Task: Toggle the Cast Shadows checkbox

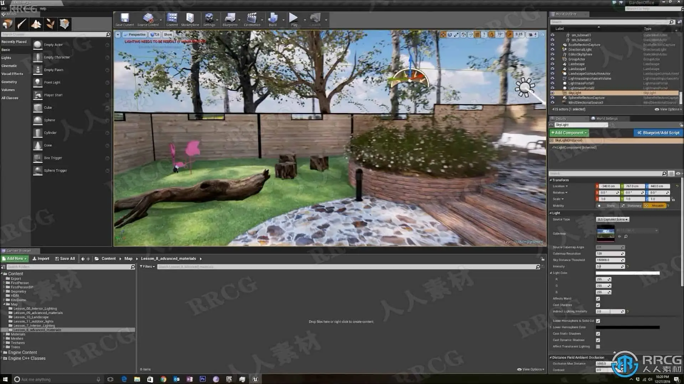Action: click(598, 305)
